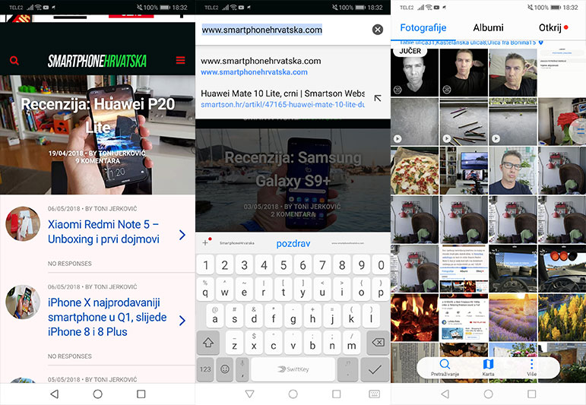Choose the 'pozdrav' keyboard prediction
This screenshot has width=586, height=405.
pos(293,244)
